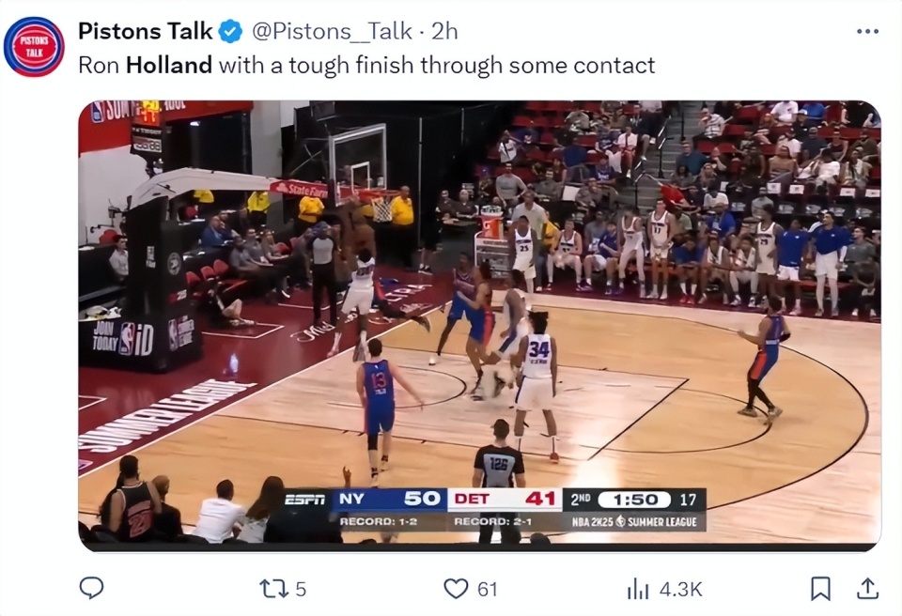Open the post text about tough finish

[366, 65]
